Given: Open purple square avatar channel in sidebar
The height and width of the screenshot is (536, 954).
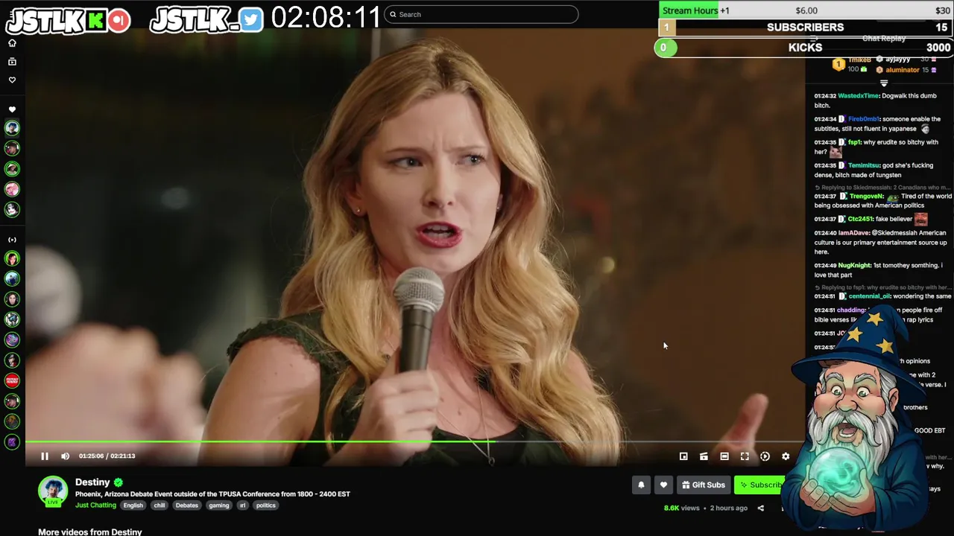Looking at the screenshot, I should tap(12, 442).
